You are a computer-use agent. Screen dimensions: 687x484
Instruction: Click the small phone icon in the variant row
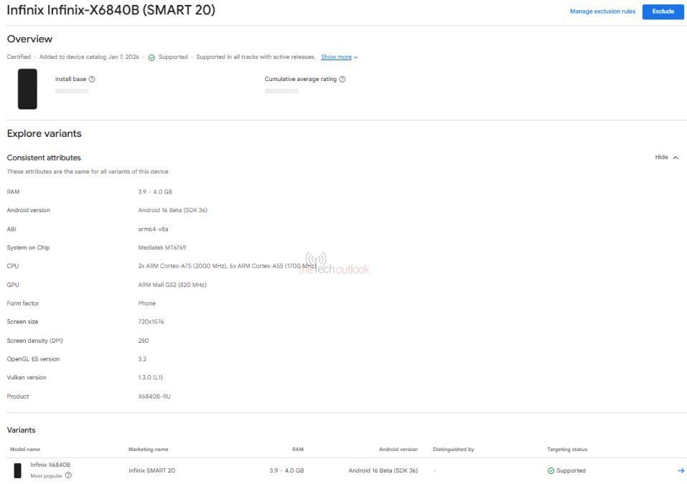[x=17, y=470]
